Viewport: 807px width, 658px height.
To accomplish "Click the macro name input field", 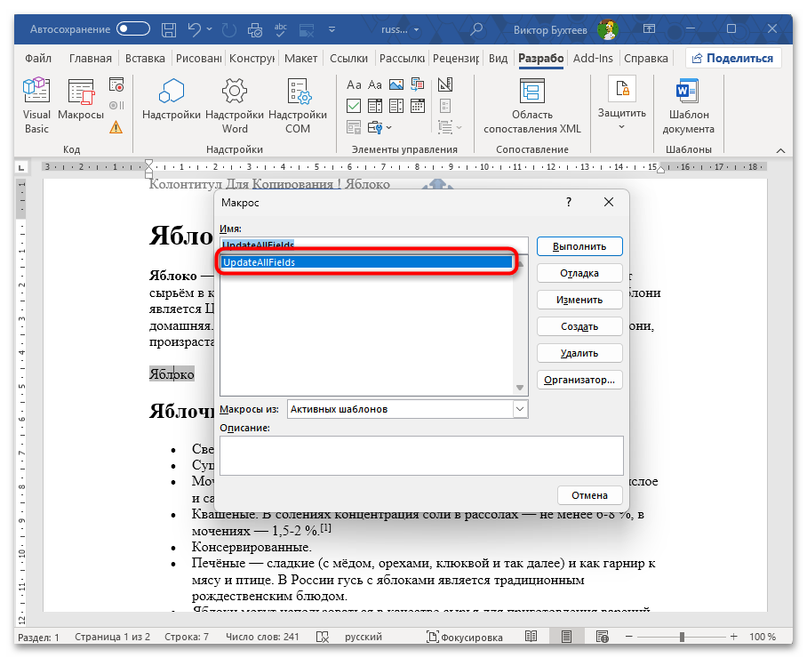I will point(374,245).
